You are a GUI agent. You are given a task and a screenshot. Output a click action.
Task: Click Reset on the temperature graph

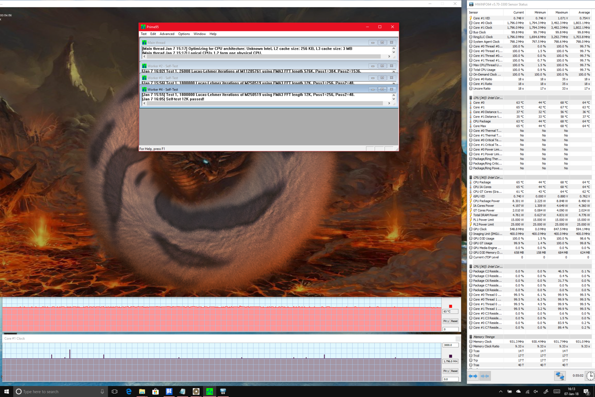455,321
